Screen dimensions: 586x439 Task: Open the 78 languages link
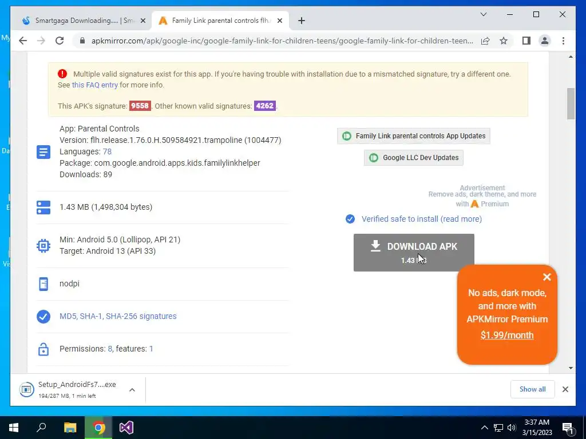pyautogui.click(x=107, y=151)
